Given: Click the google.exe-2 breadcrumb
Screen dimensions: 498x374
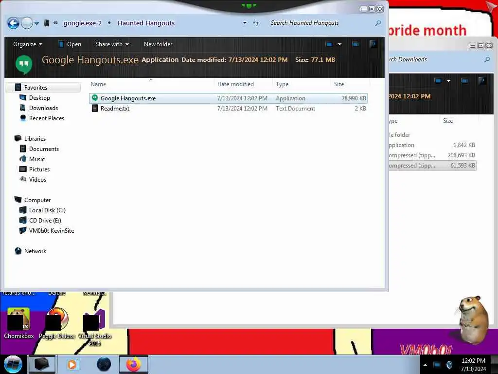Looking at the screenshot, I should coord(83,23).
